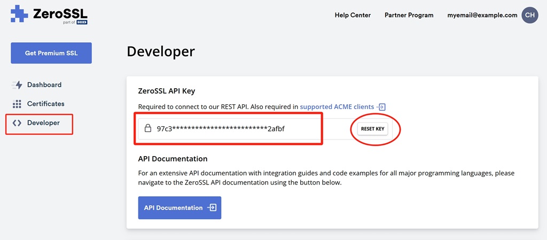Click the Developer code brackets icon
547x240 pixels.
point(17,123)
